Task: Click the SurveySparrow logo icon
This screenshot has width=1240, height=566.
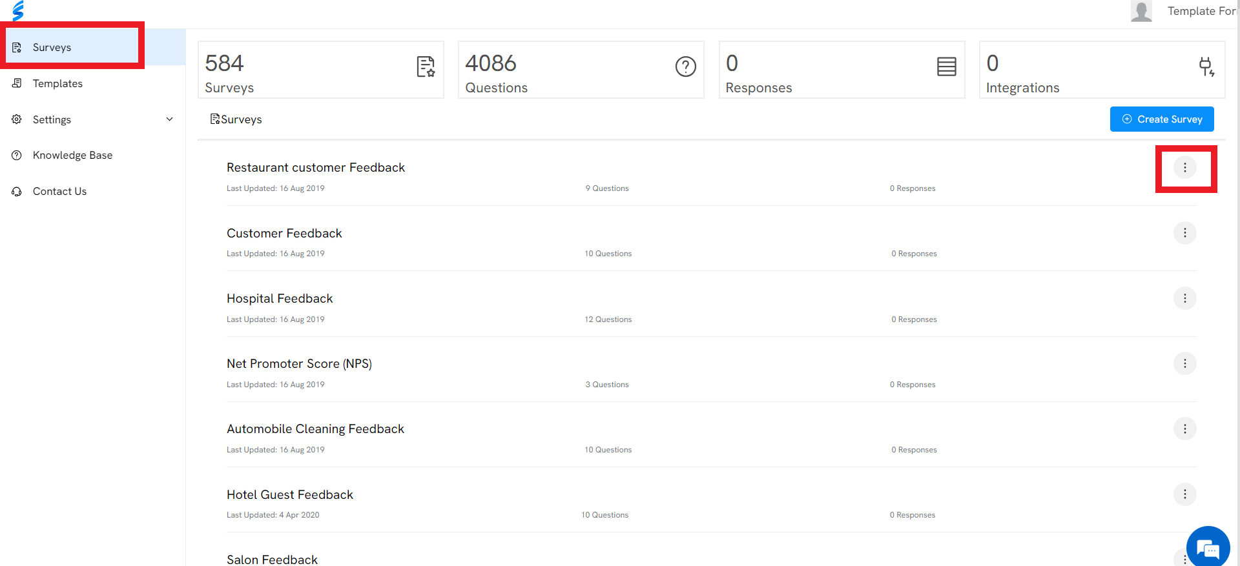Action: (18, 10)
